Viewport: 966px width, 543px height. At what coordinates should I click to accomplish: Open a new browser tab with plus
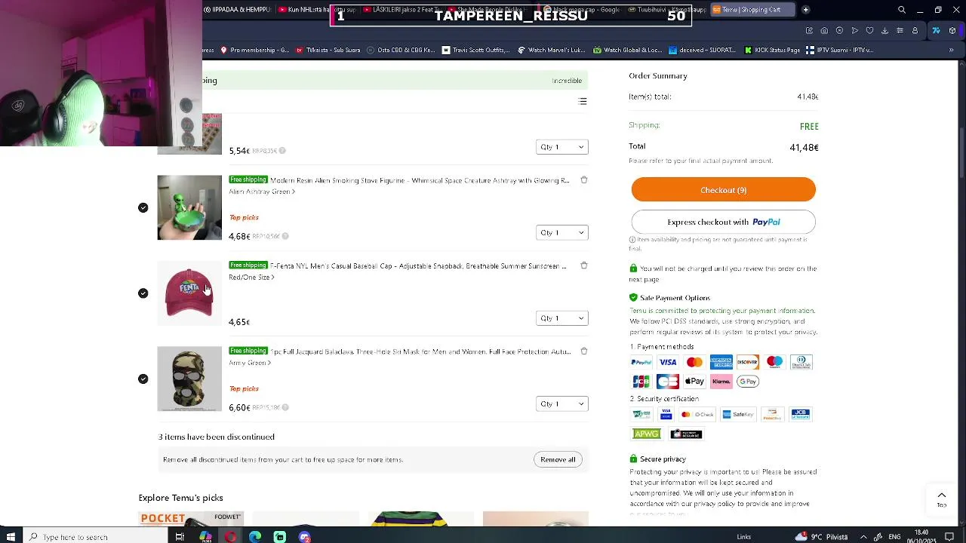[805, 10]
